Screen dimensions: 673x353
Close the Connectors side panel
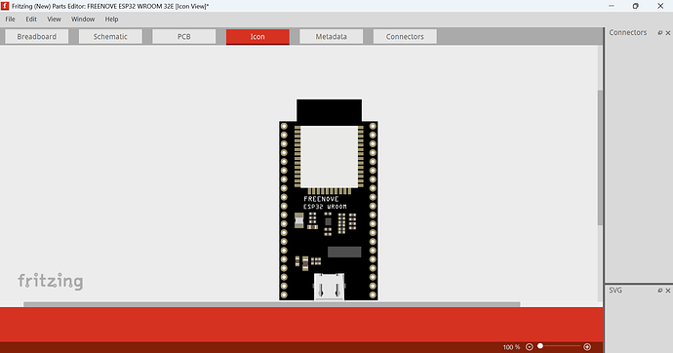668,32
